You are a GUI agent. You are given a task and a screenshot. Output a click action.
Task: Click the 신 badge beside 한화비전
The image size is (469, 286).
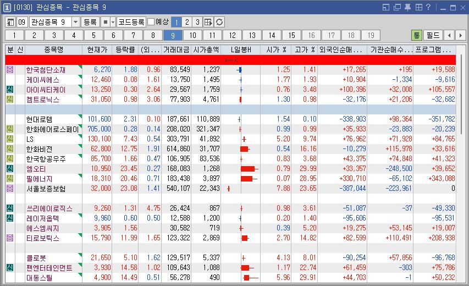coord(10,148)
